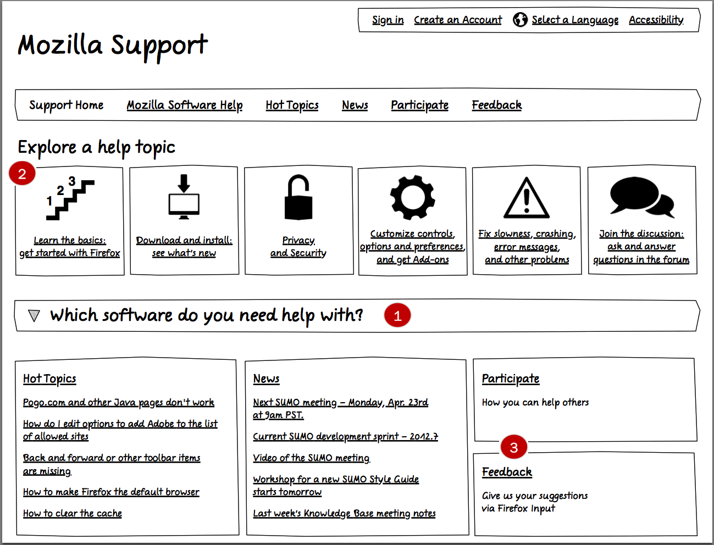Click the Create an Account link

(x=458, y=20)
